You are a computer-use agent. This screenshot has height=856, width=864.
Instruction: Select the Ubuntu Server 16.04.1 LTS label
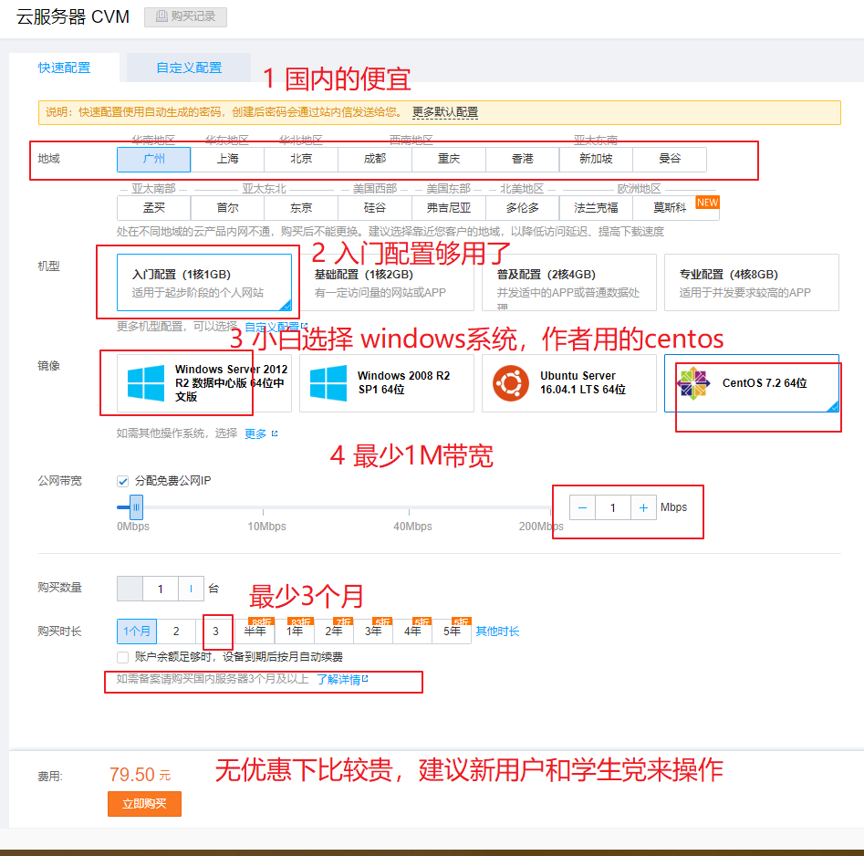[583, 382]
